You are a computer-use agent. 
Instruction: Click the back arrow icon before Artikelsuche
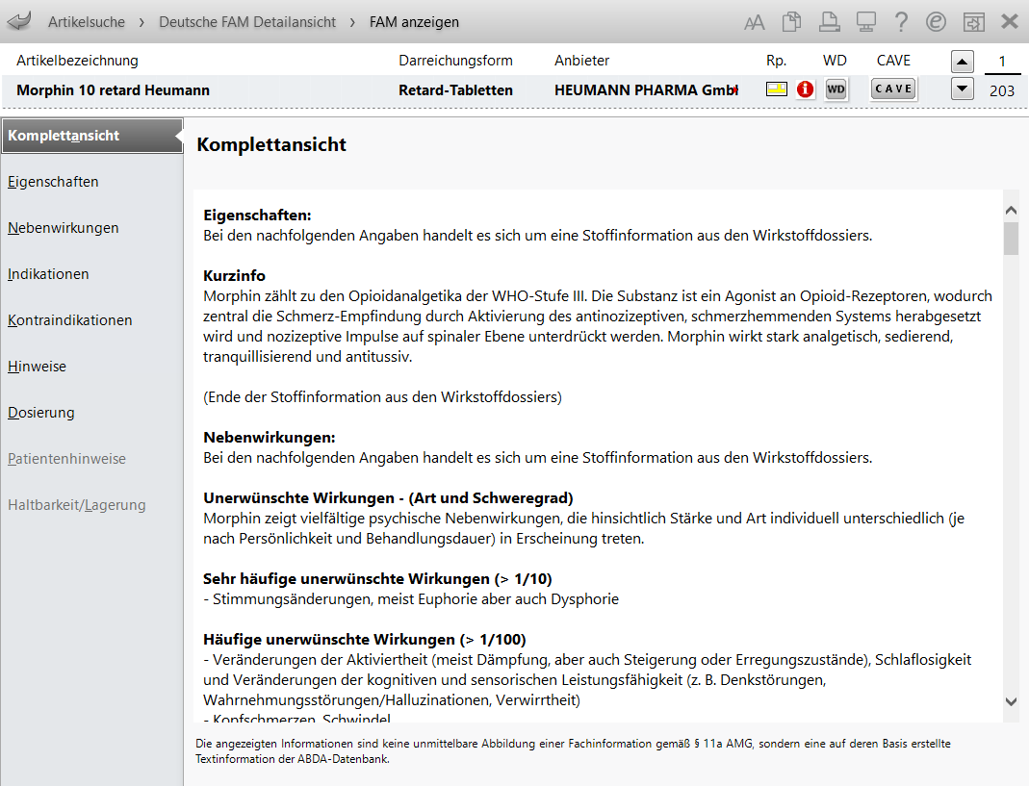(x=19, y=21)
